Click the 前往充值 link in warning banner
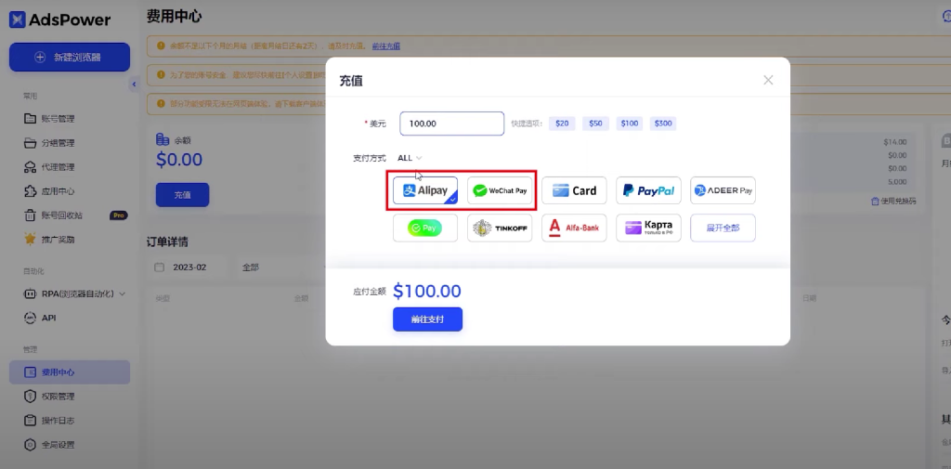 pos(385,46)
